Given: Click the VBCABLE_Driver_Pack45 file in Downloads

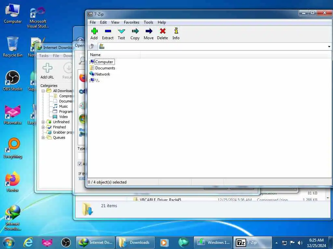Looking at the screenshot, I should pyautogui.click(x=160, y=199).
